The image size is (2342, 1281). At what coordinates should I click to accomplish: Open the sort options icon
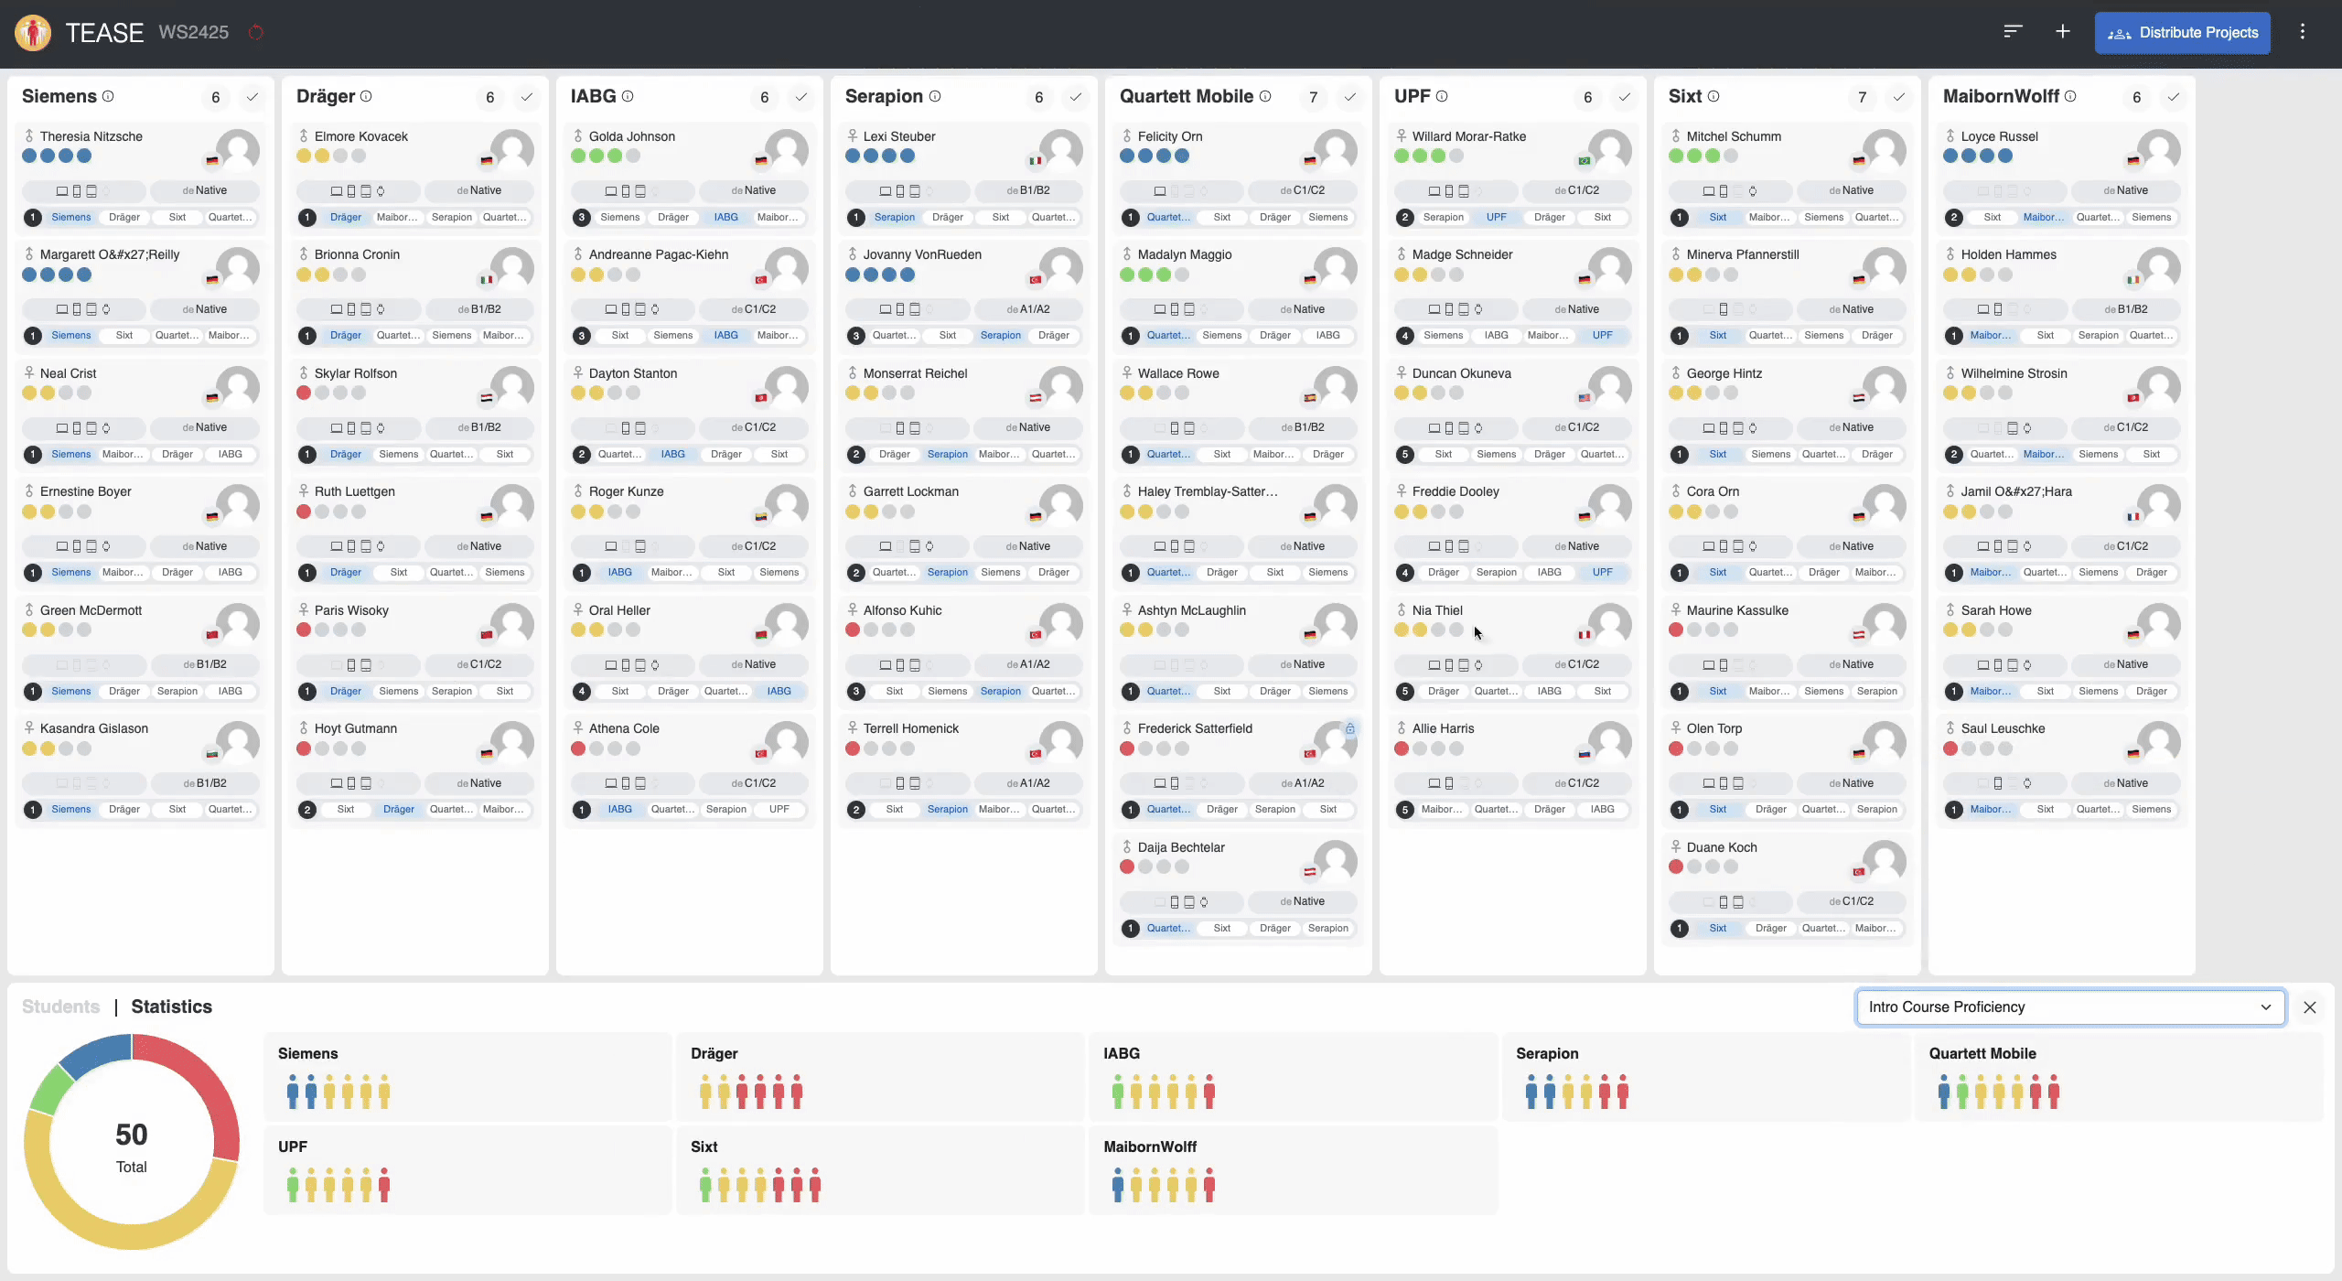coord(2012,32)
